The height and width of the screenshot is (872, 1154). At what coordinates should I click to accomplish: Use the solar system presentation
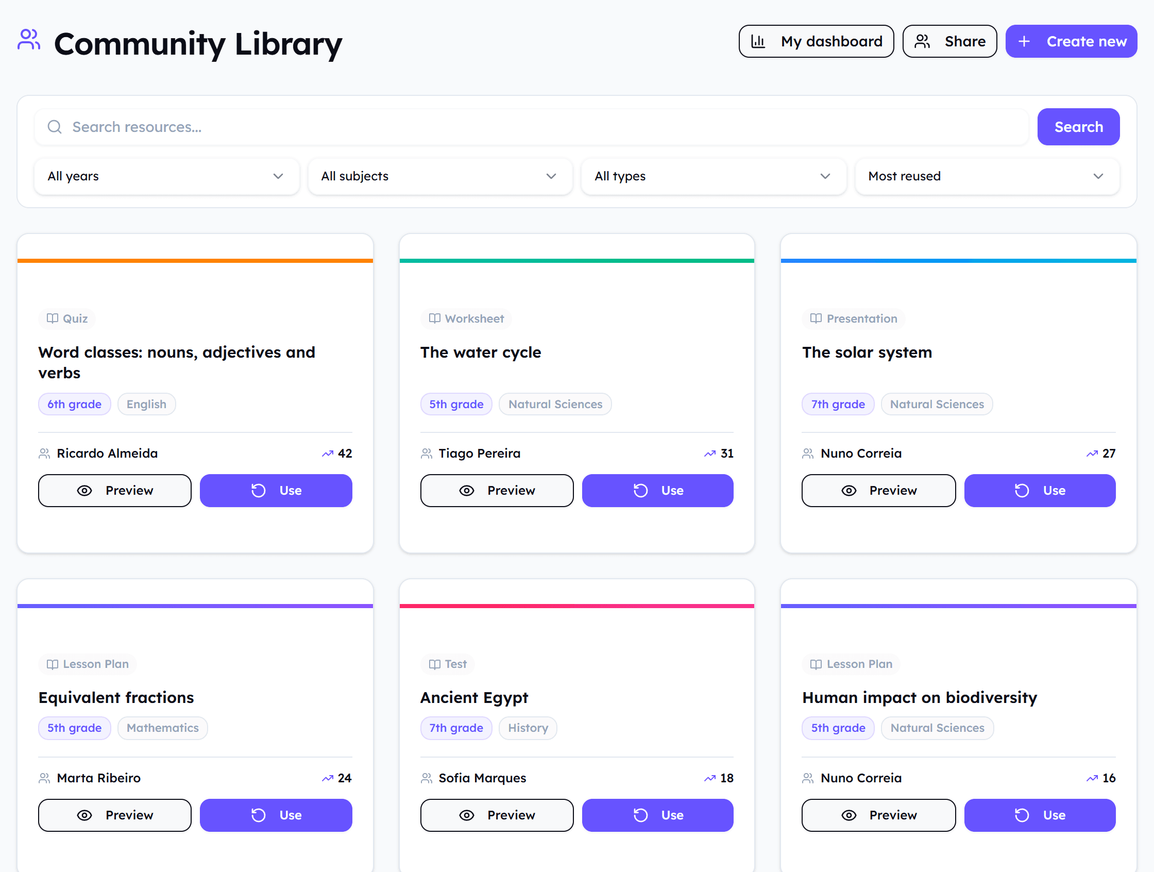pos(1040,491)
